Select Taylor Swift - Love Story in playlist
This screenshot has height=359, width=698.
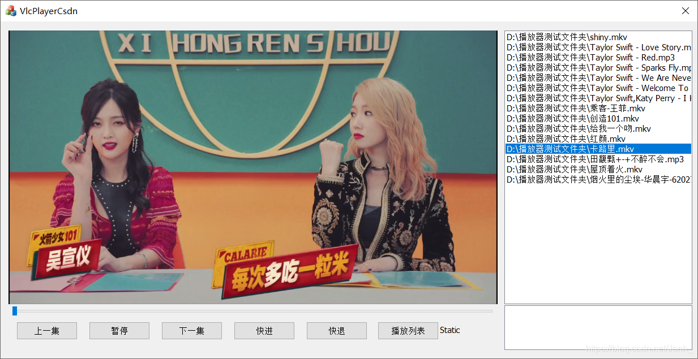pos(598,47)
